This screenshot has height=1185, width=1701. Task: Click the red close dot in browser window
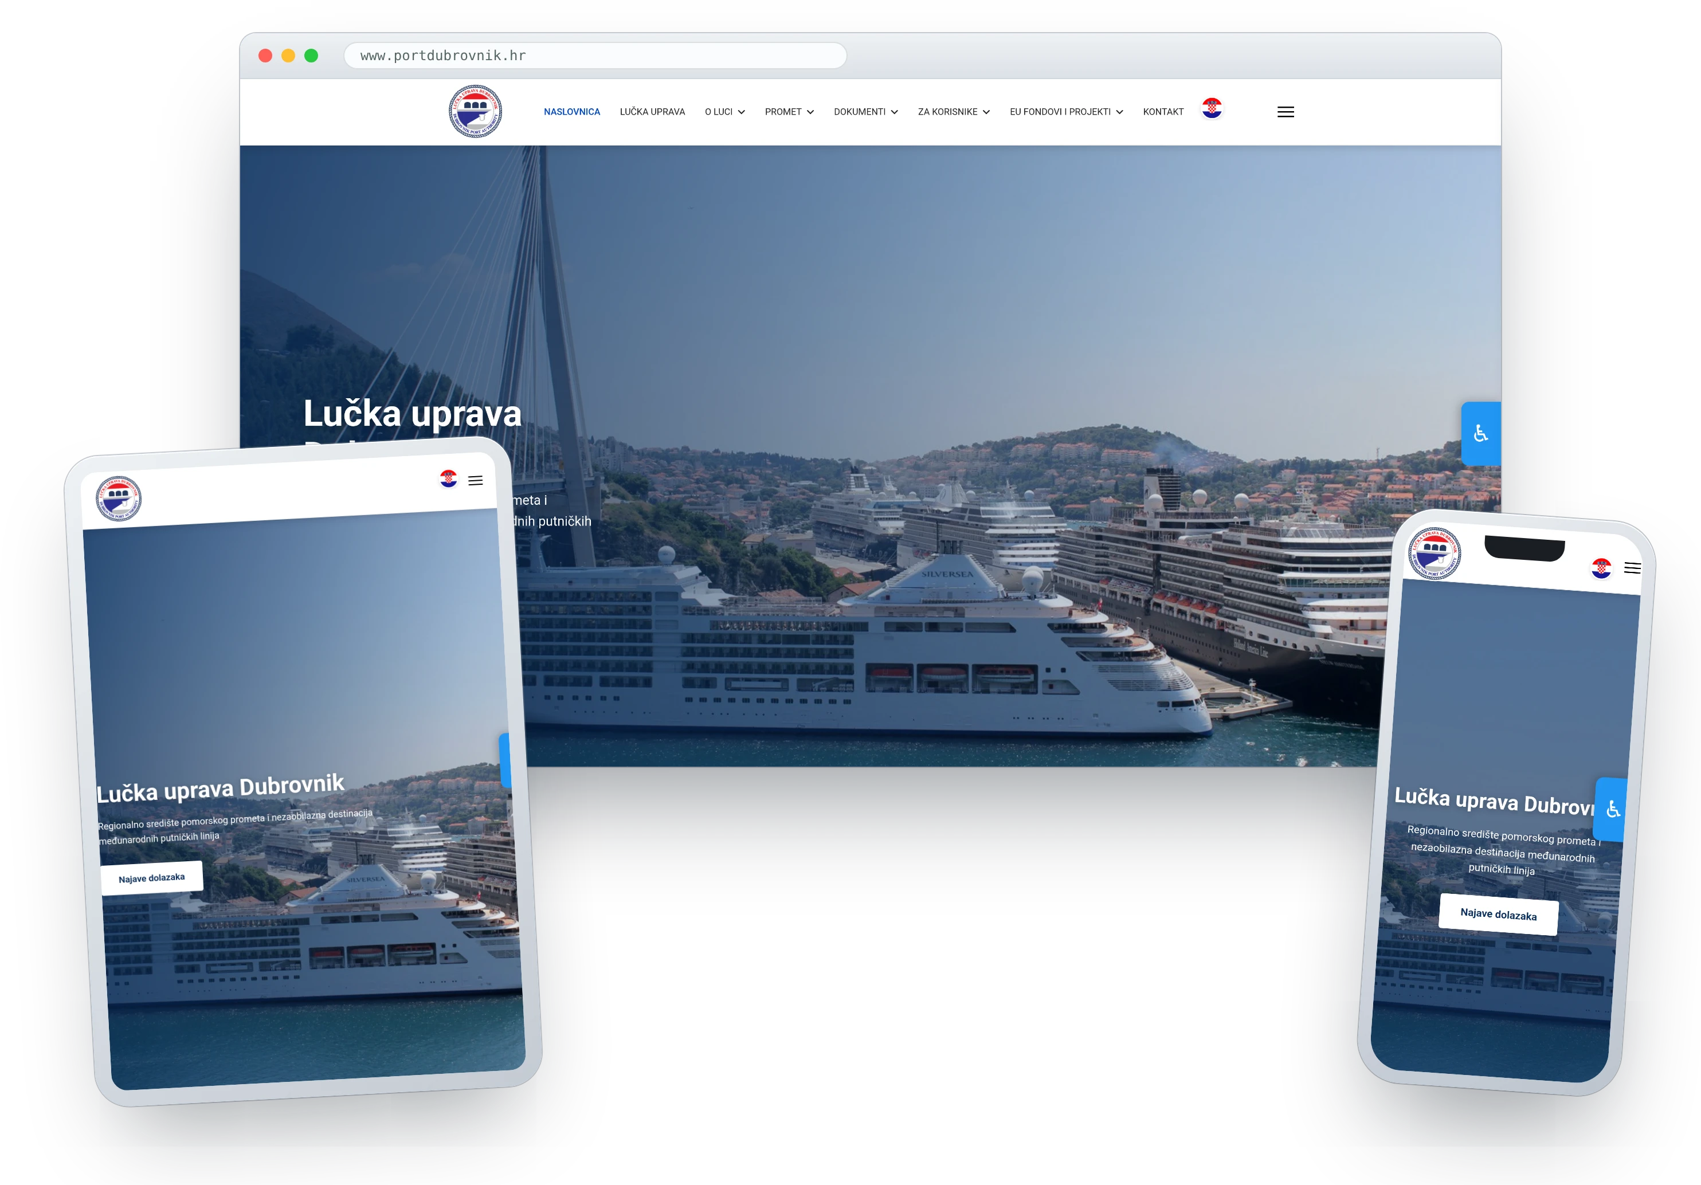[x=265, y=56]
